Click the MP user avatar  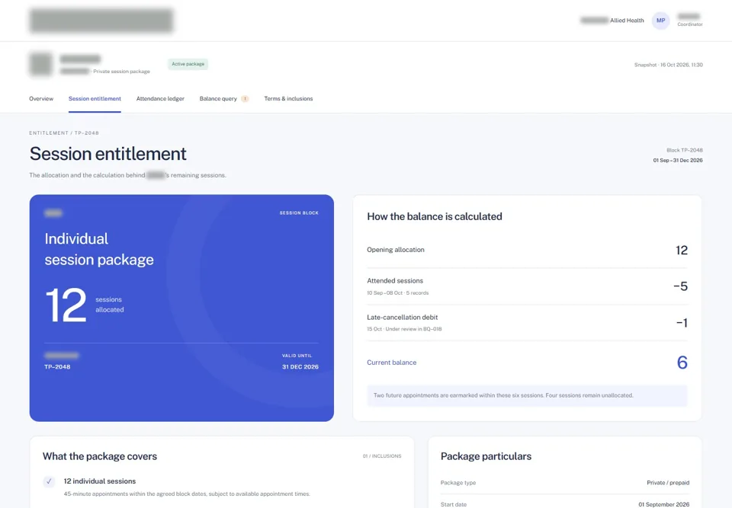click(660, 21)
